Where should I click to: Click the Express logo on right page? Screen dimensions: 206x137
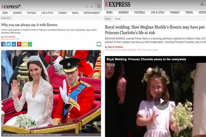(x=118, y=4)
